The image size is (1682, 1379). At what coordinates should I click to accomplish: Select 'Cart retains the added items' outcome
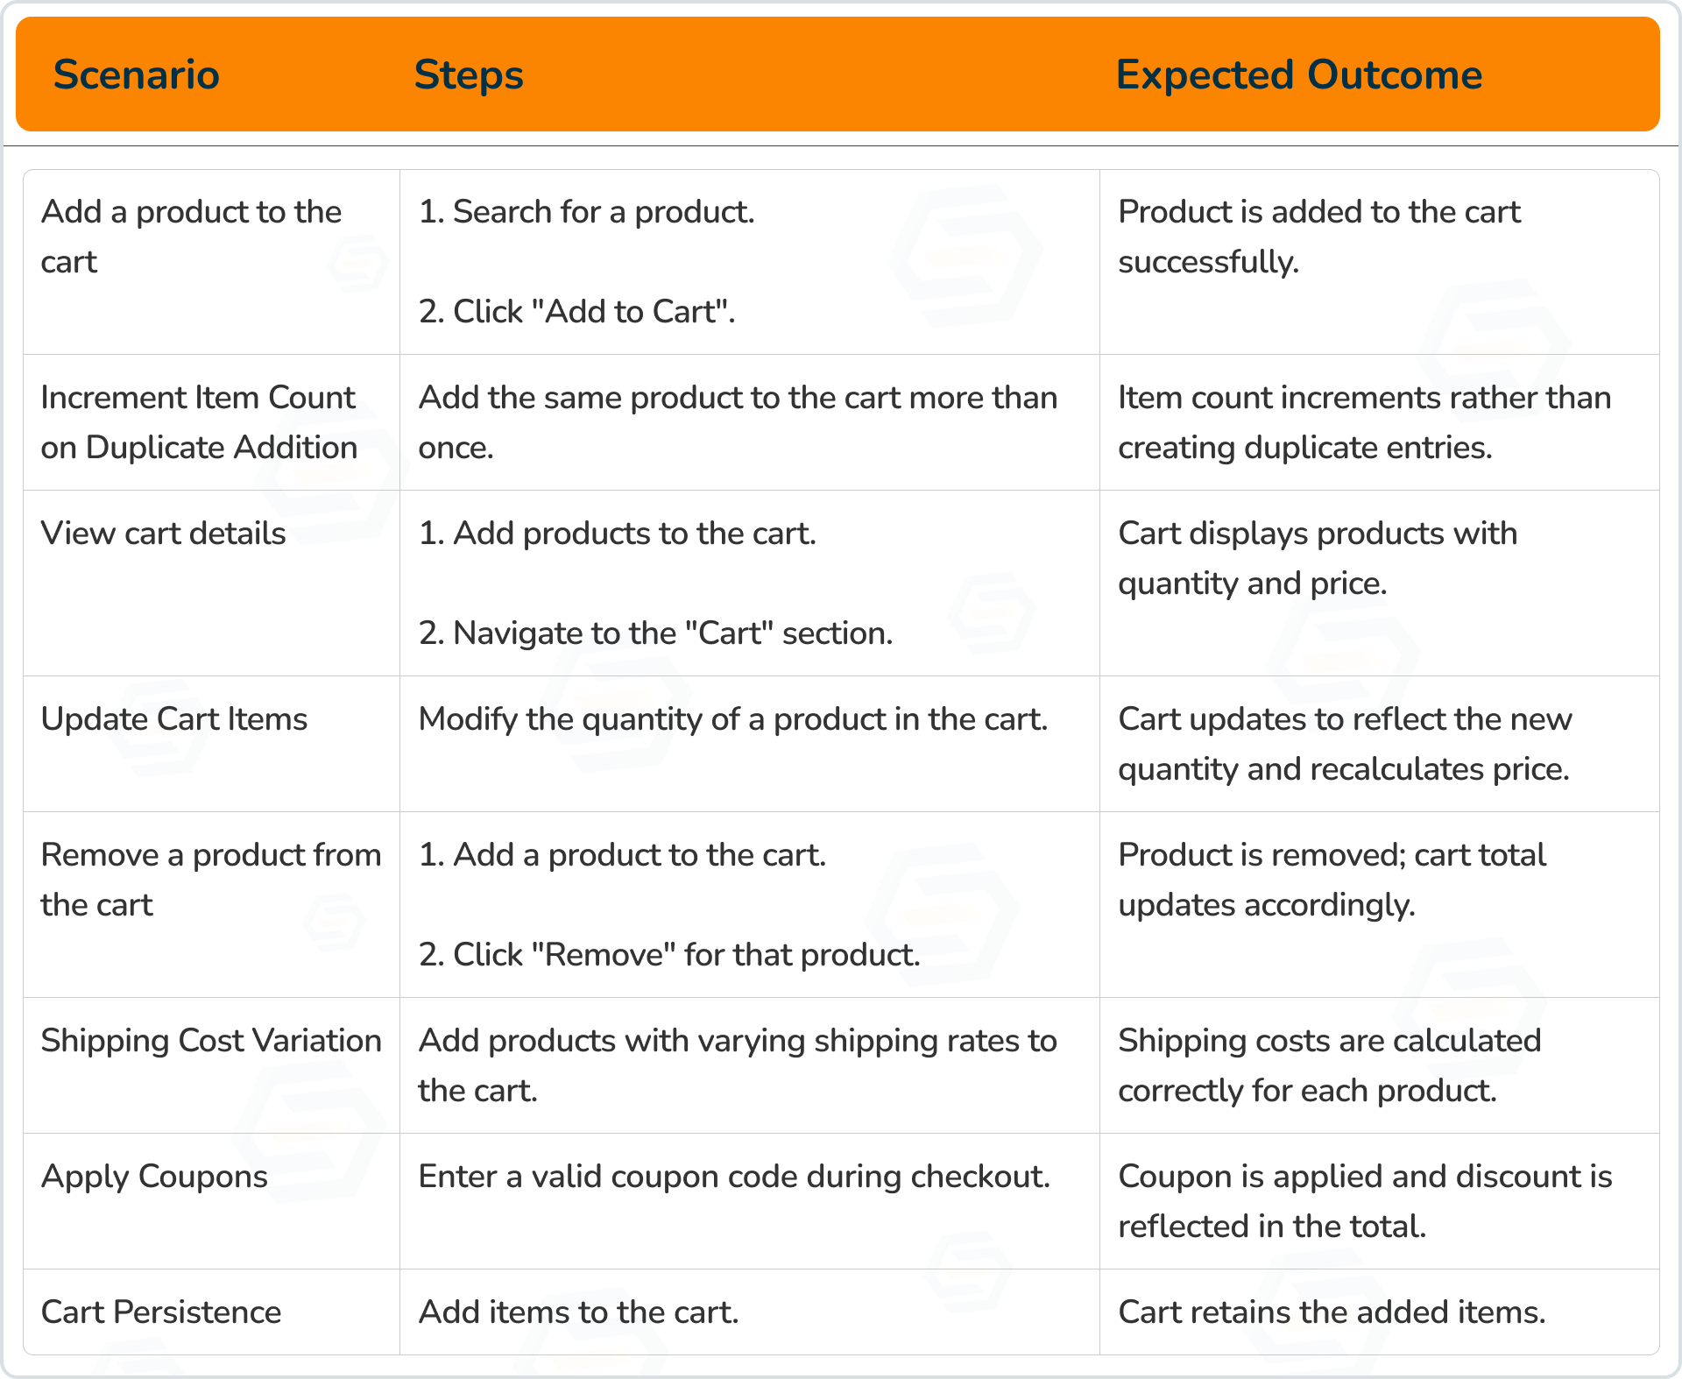point(1332,1312)
